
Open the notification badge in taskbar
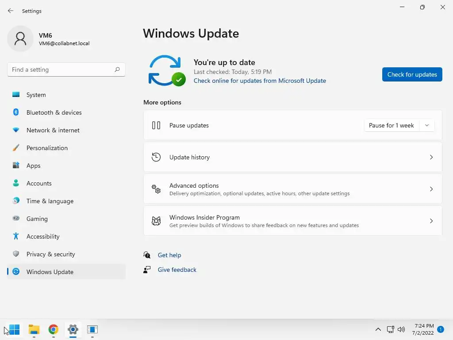point(441,329)
